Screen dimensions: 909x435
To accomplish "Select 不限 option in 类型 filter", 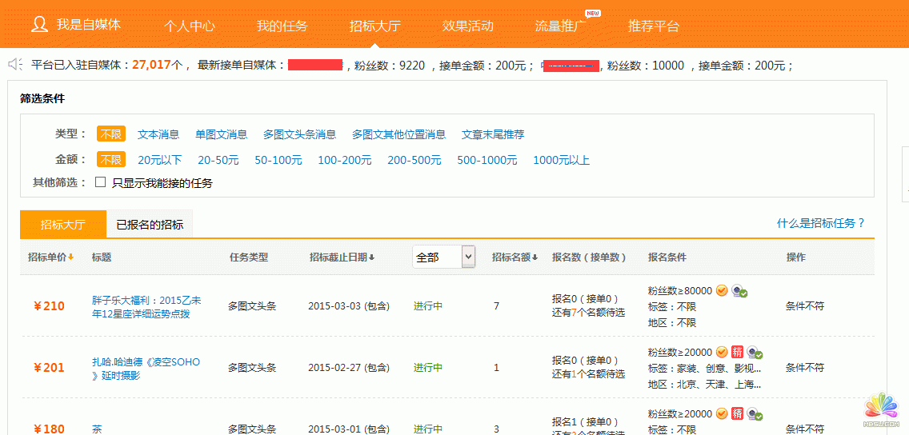I will click(x=111, y=134).
